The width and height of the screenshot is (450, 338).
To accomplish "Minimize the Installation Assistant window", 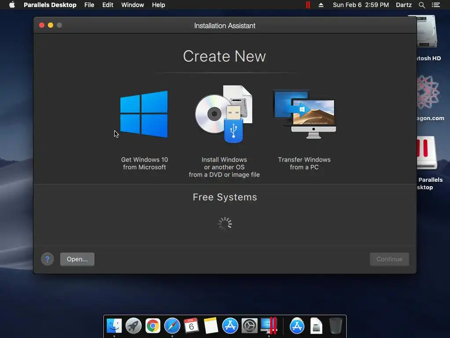I will pyautogui.click(x=51, y=25).
